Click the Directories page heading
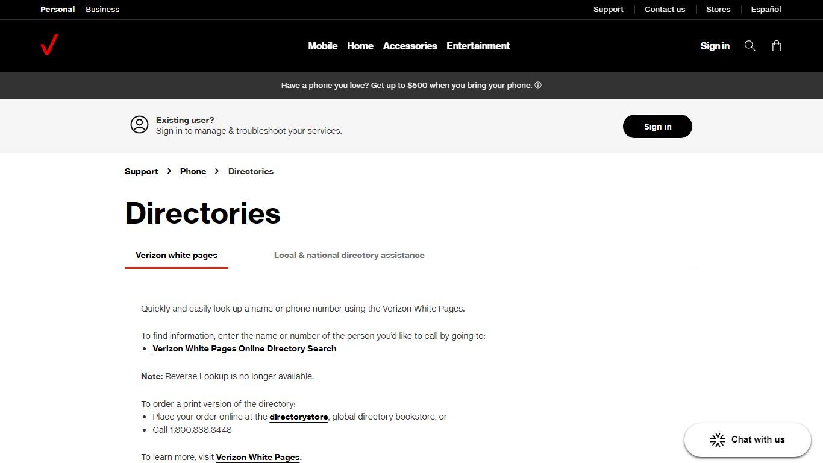 pos(202,213)
